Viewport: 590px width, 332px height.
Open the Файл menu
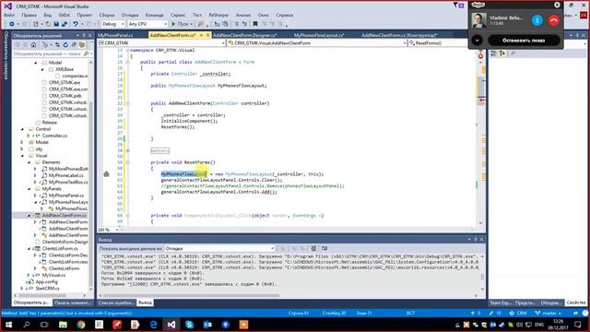point(9,15)
